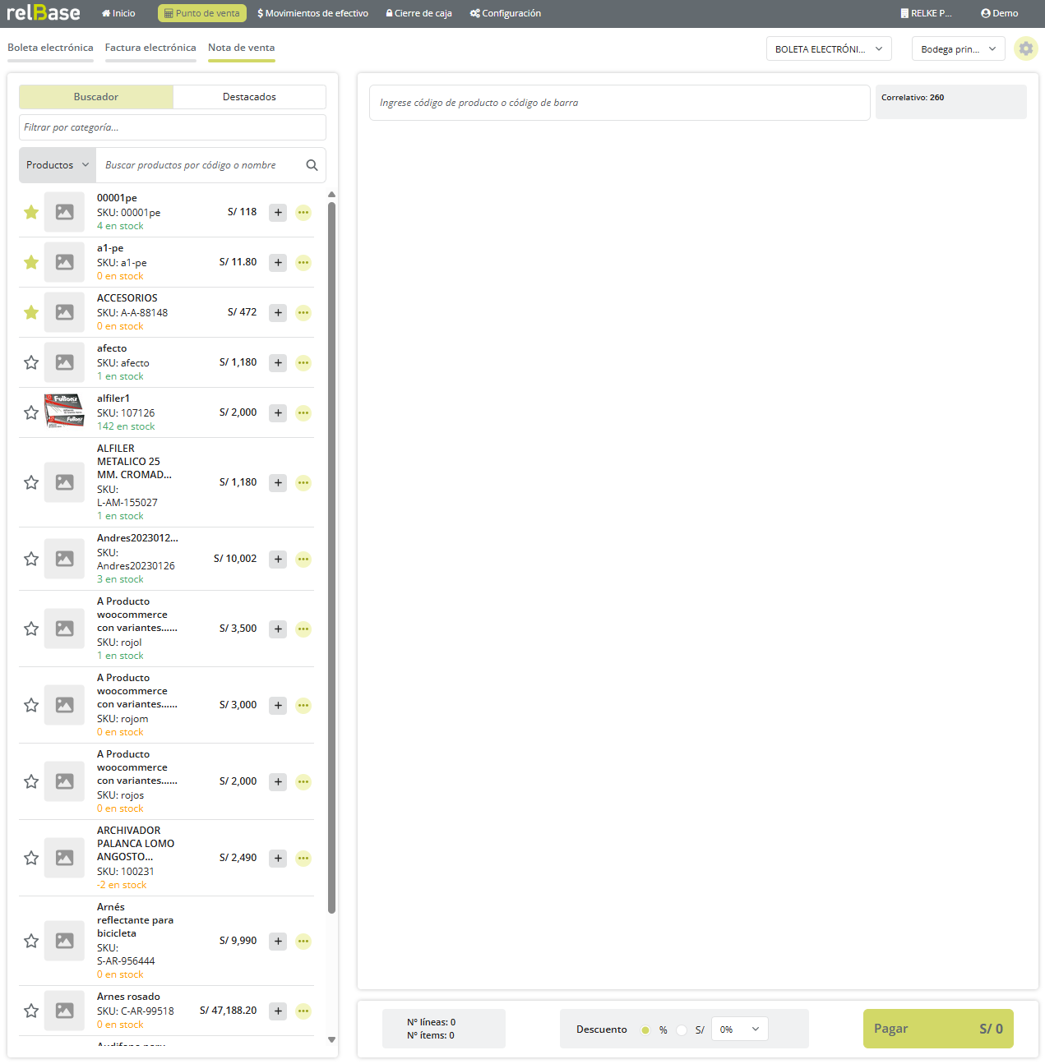Open the Factura electrónica tab
Screen dimensions: 1045x1064
coord(150,48)
